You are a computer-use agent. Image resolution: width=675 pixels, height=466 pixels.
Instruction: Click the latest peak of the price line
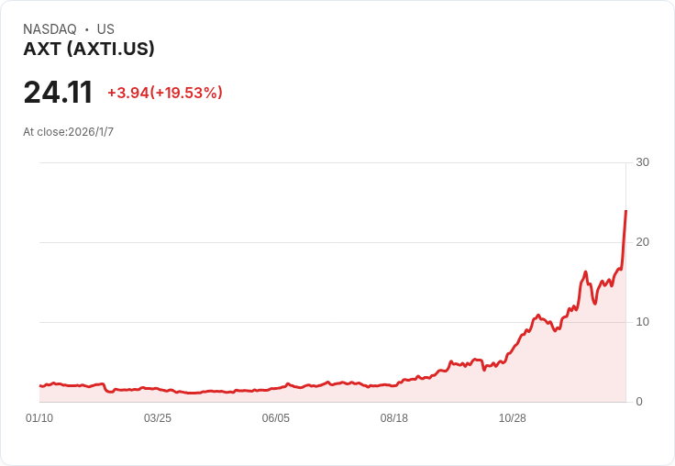625,211
